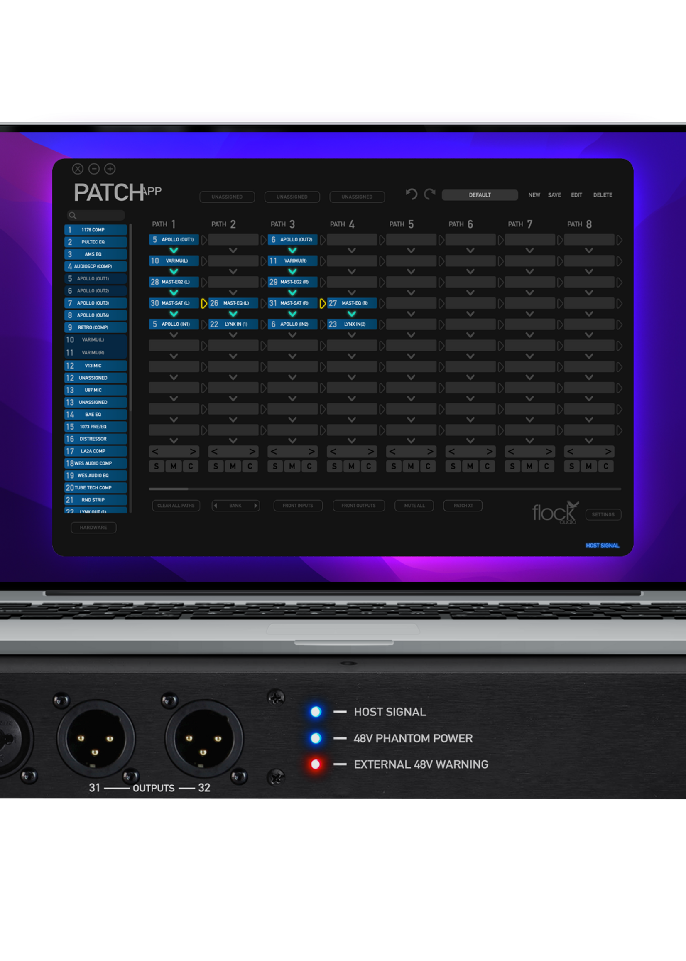Screen dimensions: 686x961
Task: Click the window close X icon
Action: point(78,169)
